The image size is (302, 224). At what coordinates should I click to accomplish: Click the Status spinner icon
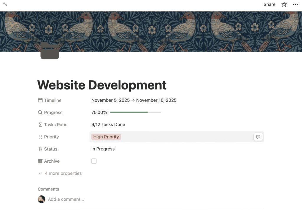40,149
